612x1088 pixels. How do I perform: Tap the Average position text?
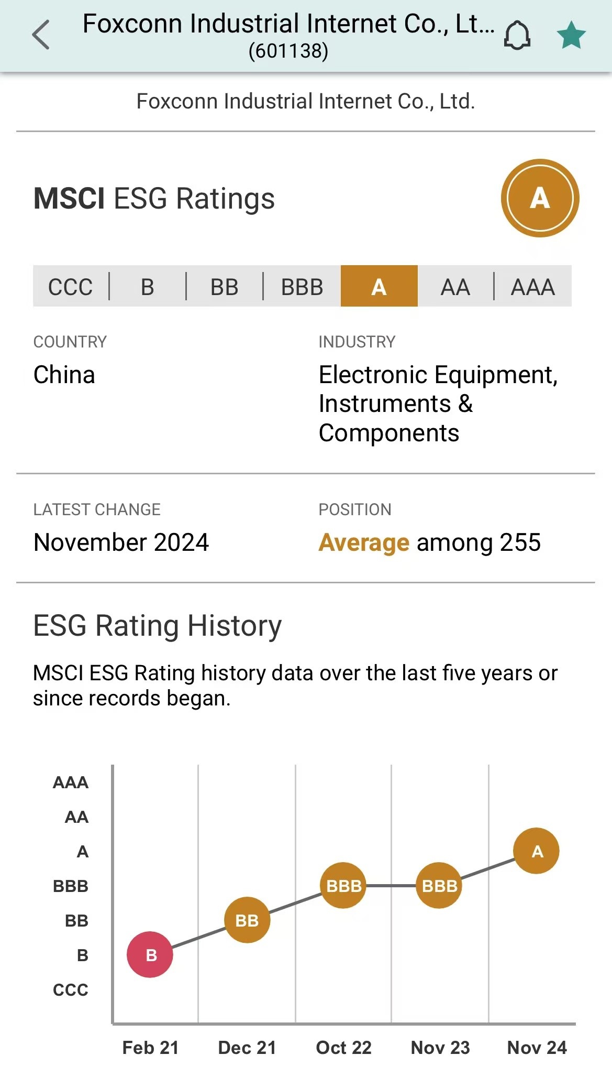tap(364, 542)
